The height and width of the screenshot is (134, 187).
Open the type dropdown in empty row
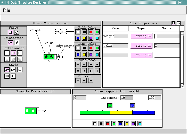tap(141, 55)
